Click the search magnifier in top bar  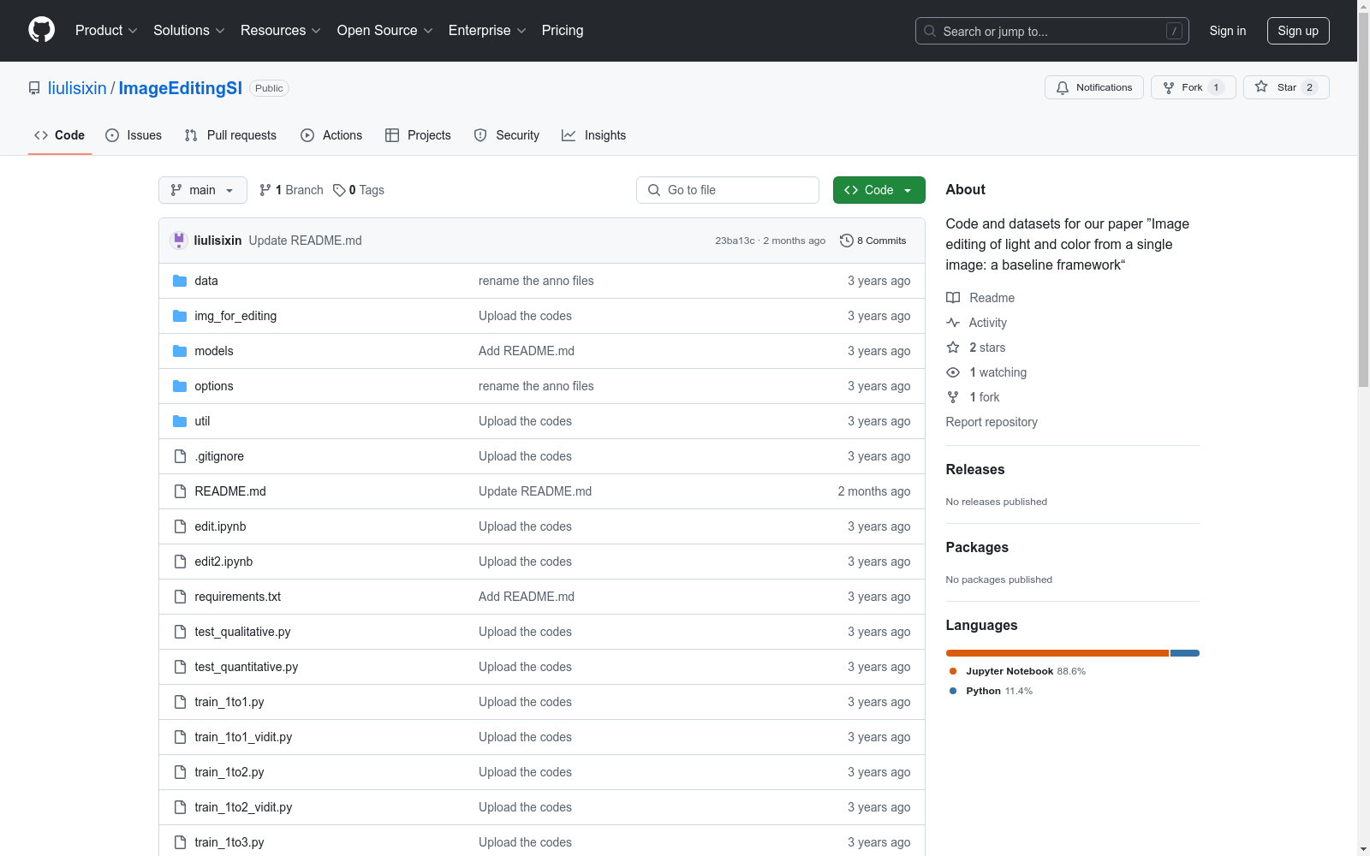pos(930,31)
